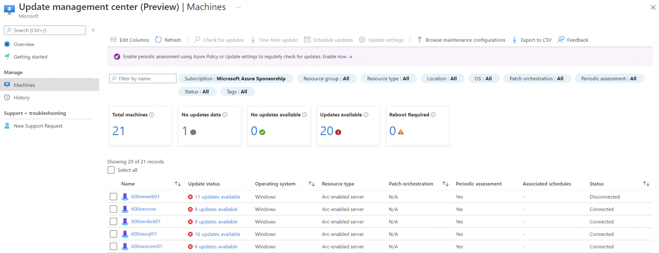Tick the checkbox next to it00swvone
Screen dimensions: 659x253
(113, 209)
